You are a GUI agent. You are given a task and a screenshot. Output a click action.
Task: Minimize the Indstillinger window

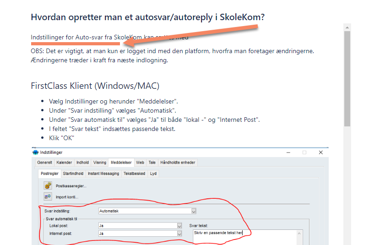288,152
